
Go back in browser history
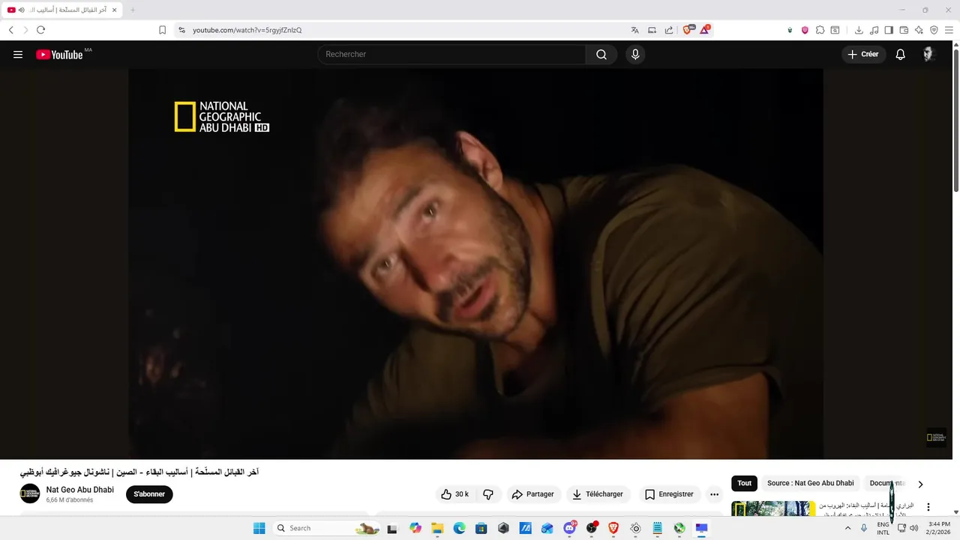10,30
